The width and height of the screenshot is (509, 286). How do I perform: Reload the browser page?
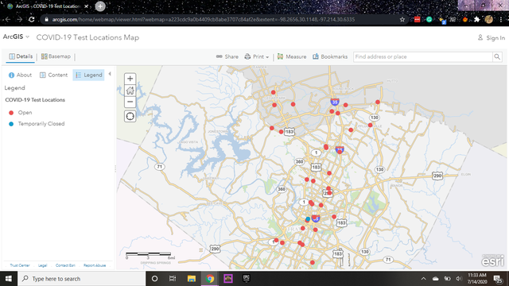(32, 19)
